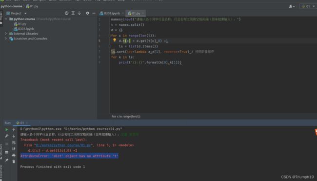Click code line 'd = {}'
The width and height of the screenshot is (317, 181).
(117, 30)
